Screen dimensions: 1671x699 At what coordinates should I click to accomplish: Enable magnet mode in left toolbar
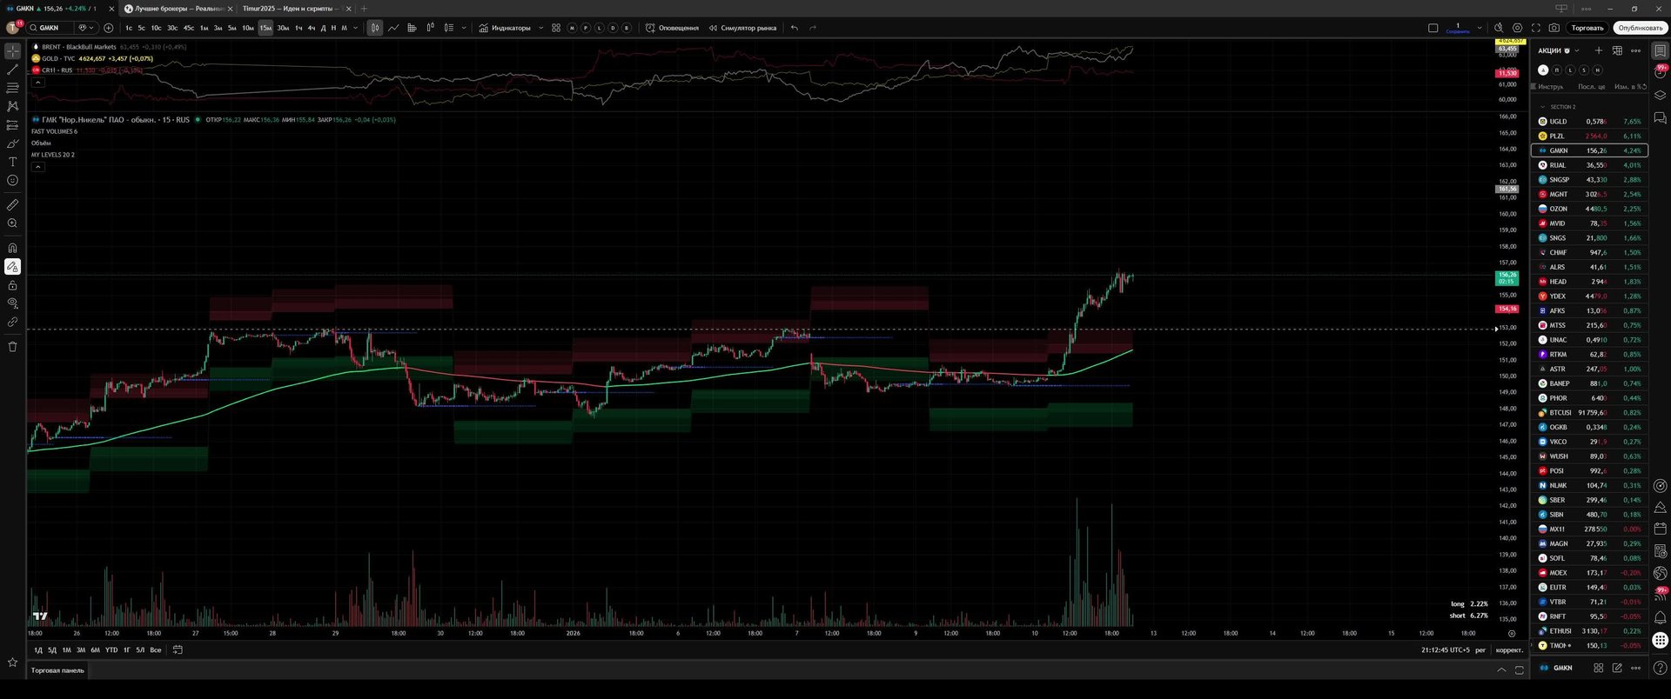point(12,248)
